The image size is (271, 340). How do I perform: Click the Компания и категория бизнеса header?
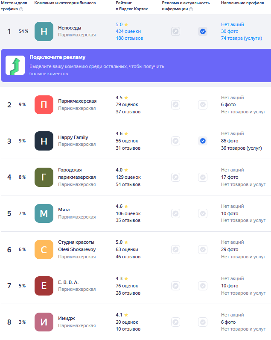coord(65,3)
